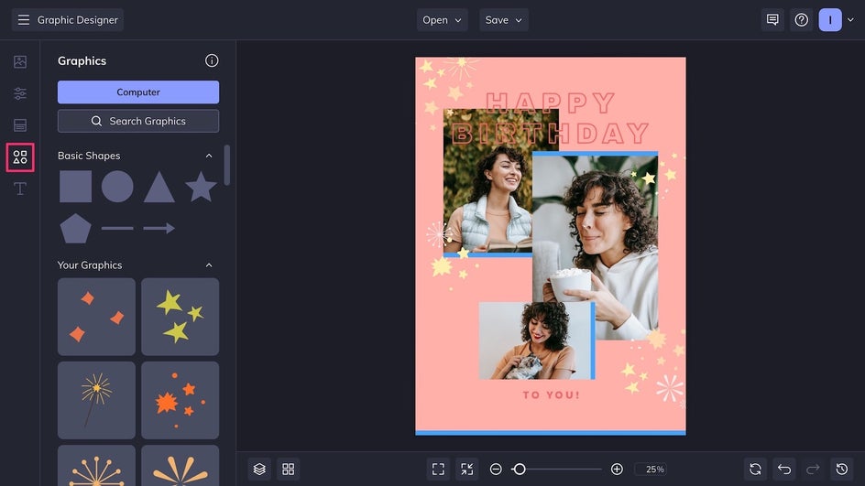This screenshot has height=486, width=865.
Task: Show Graphics panel info
Action: tap(212, 60)
